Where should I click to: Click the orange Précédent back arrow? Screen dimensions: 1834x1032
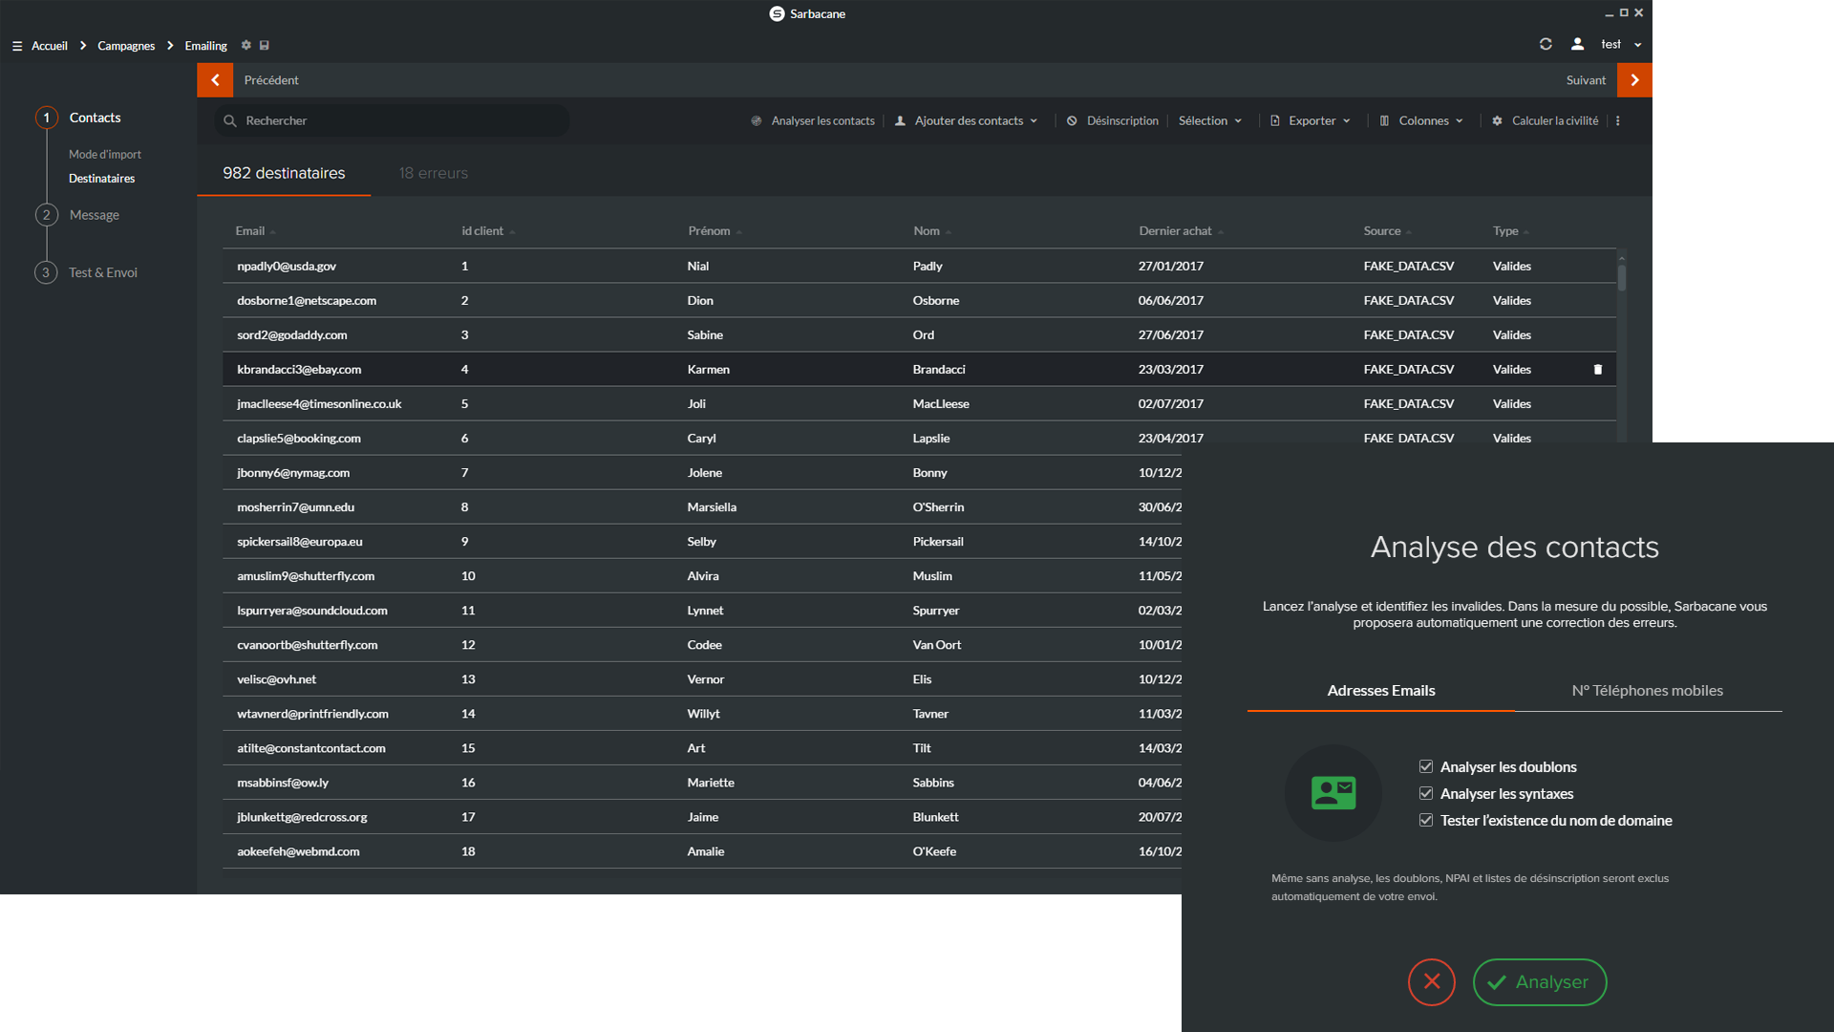[x=215, y=80]
